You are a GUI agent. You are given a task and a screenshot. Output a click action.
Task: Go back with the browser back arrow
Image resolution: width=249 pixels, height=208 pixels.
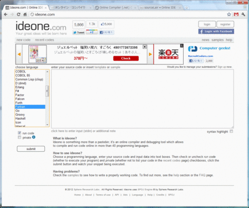point(6,14)
